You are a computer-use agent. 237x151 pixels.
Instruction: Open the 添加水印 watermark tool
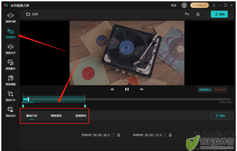10,112
